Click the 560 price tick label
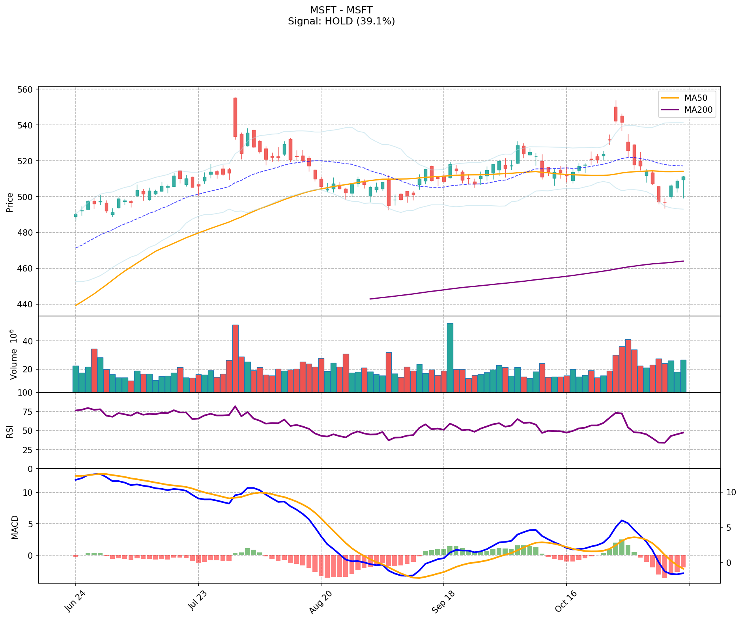 [x=26, y=89]
